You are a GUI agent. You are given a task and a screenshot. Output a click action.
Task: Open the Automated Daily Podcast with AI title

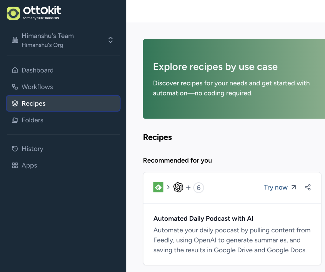tap(203, 218)
